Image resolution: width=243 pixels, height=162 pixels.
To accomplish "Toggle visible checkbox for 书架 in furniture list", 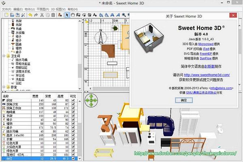I will click(x=73, y=115).
